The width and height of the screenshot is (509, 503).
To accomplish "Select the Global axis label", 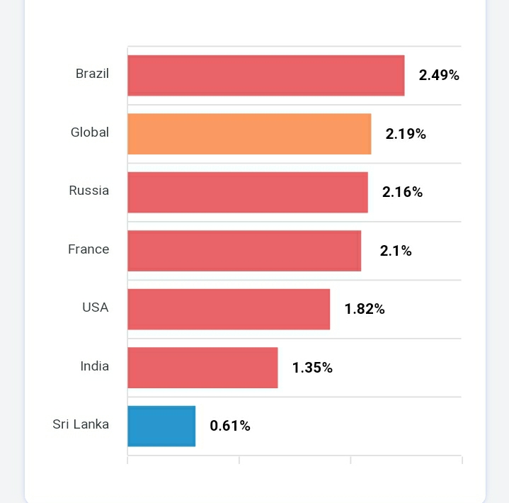I will click(90, 132).
